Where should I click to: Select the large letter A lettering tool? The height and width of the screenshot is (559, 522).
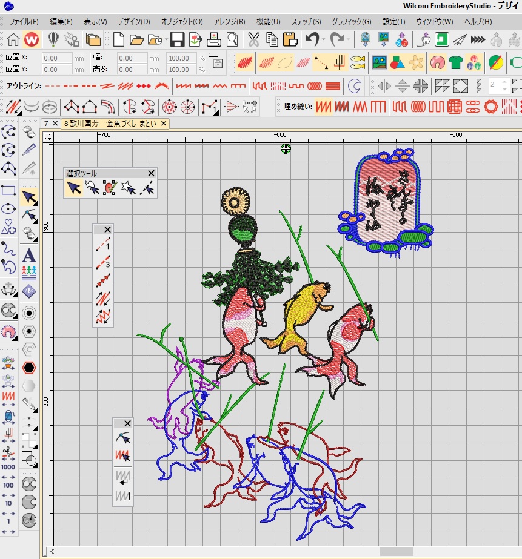click(x=29, y=255)
